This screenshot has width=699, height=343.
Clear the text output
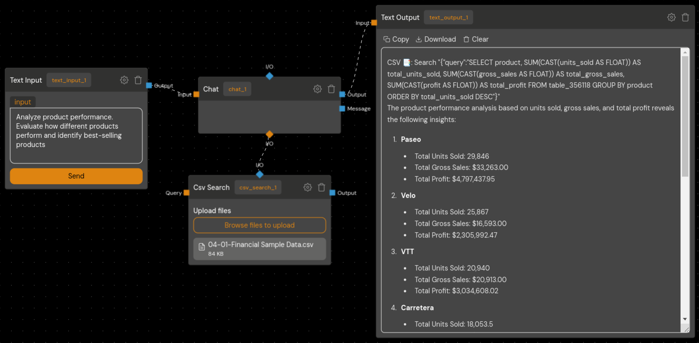coord(476,39)
